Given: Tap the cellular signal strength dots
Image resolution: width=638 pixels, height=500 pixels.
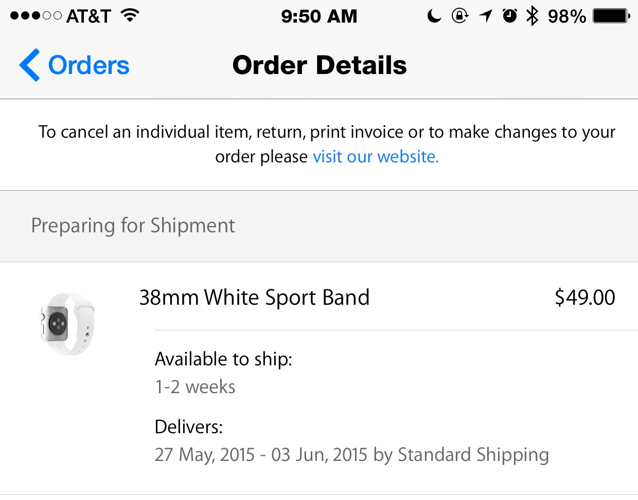Looking at the screenshot, I should (x=36, y=16).
